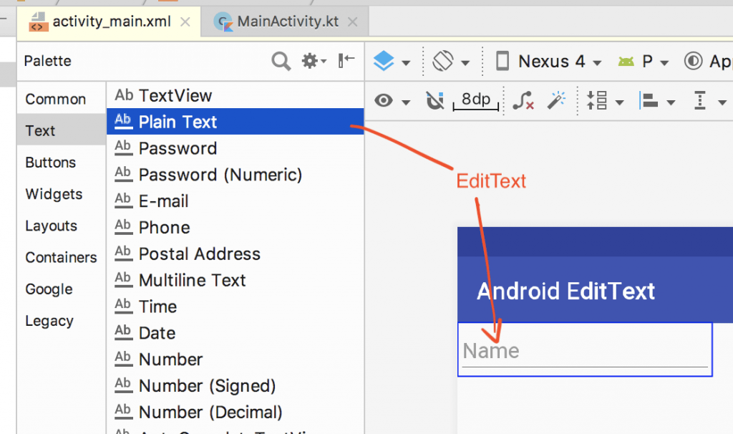The image size is (733, 434).
Task: Toggle Autoconnect constraints magnet
Action: [x=435, y=100]
